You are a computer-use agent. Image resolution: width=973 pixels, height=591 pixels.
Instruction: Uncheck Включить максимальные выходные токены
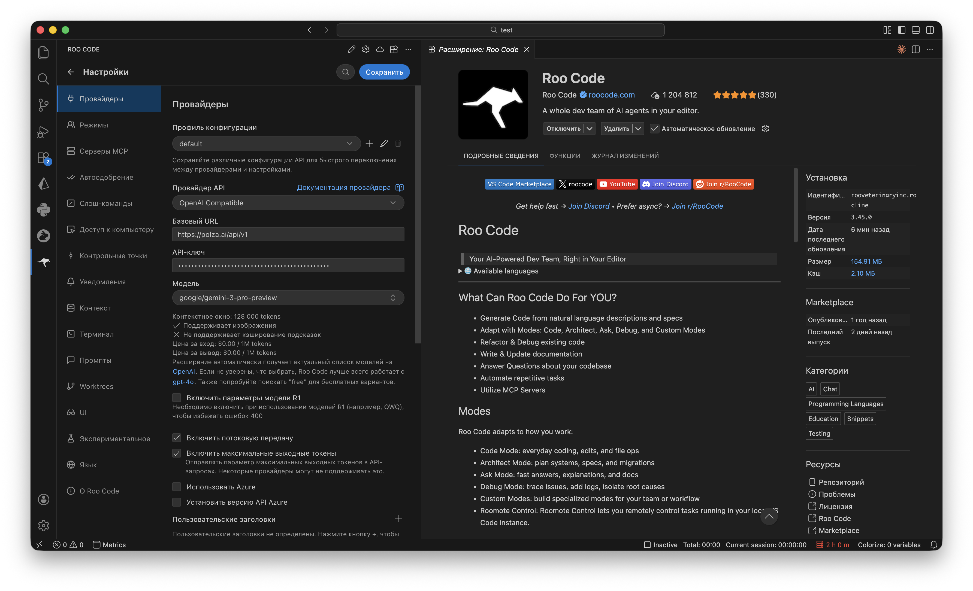point(177,453)
